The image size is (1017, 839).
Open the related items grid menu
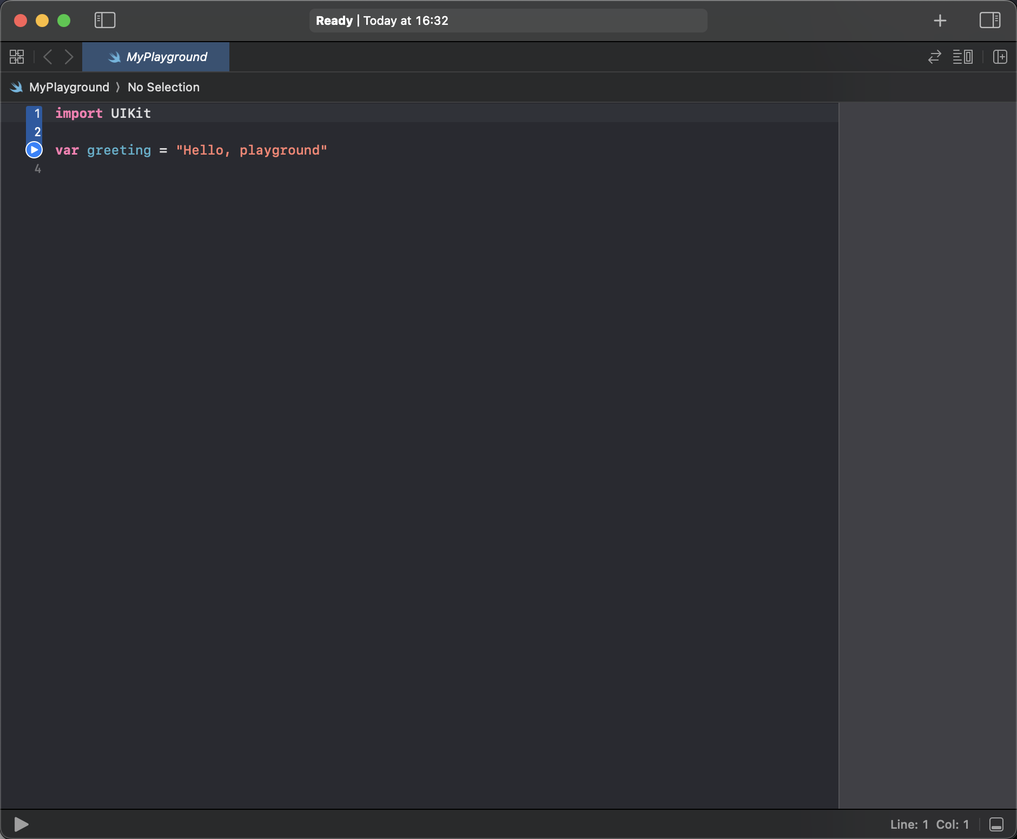click(x=17, y=57)
